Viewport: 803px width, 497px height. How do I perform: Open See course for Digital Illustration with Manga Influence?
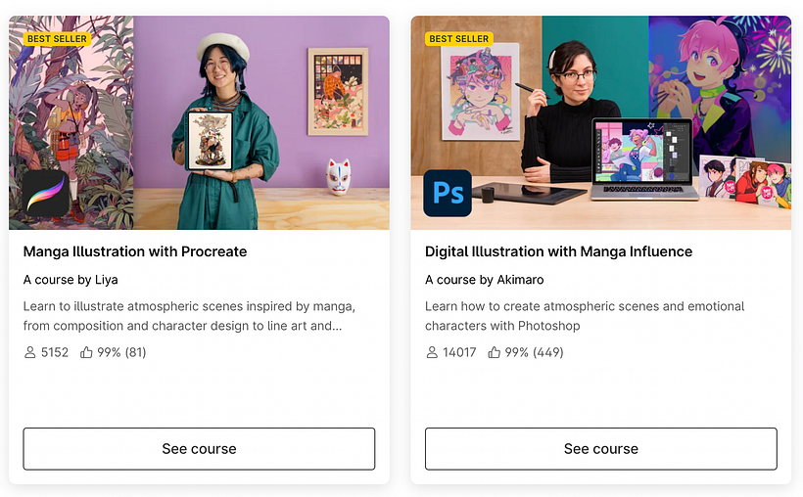point(600,449)
